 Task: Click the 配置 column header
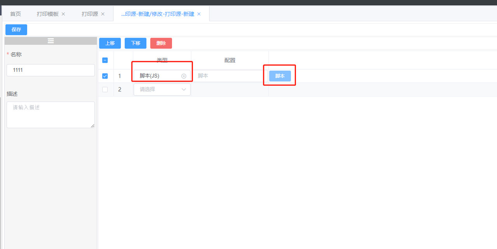[230, 60]
